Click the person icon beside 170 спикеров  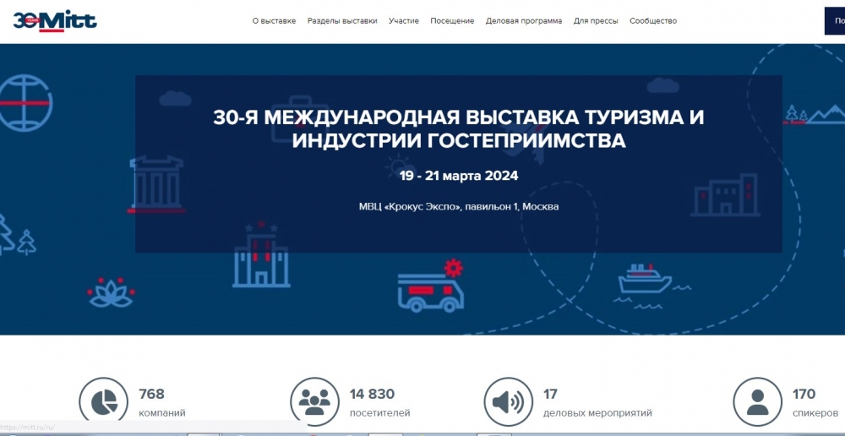click(x=757, y=402)
